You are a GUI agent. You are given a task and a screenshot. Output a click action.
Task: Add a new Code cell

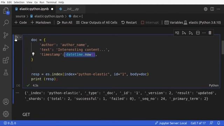[x=21, y=22]
